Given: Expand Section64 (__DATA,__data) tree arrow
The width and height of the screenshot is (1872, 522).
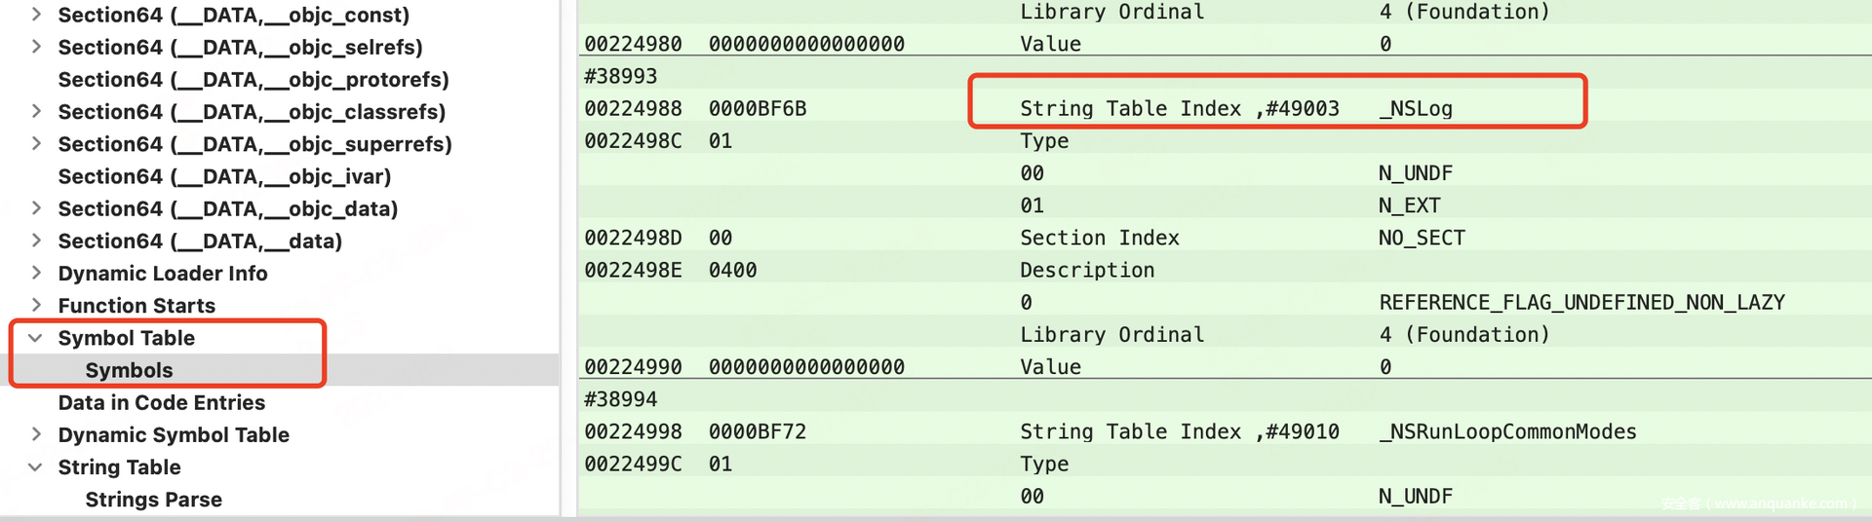Looking at the screenshot, I should point(36,241).
